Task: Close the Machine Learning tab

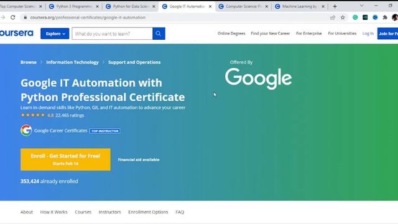Action: [323, 7]
